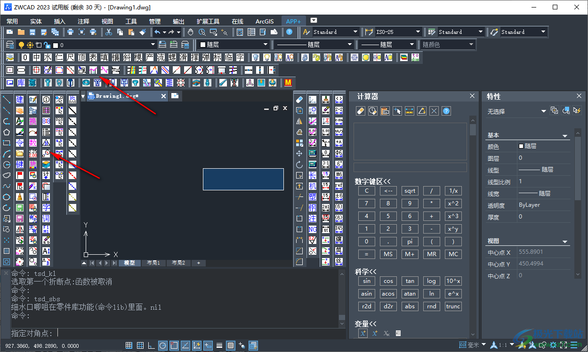The image size is (588, 352).
Task: Clear the calculator with the eraser icon
Action: pos(361,111)
